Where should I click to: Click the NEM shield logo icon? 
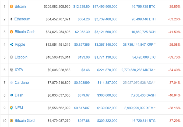pyautogui.click(x=11, y=108)
